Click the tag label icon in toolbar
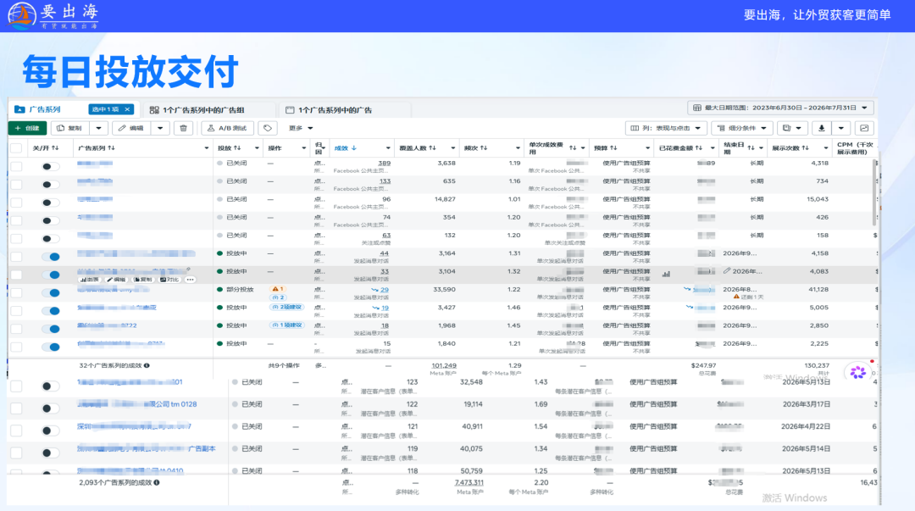This screenshot has width=915, height=511. (x=268, y=128)
